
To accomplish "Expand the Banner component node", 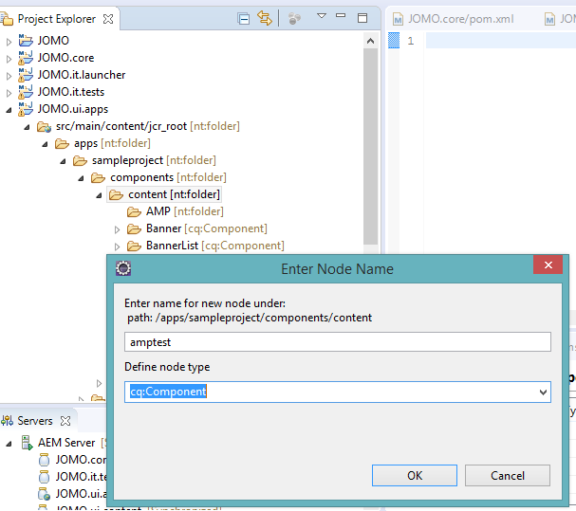I will tap(117, 229).
